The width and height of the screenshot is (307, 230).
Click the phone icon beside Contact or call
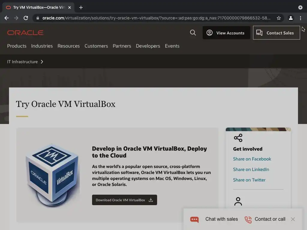[x=248, y=220]
